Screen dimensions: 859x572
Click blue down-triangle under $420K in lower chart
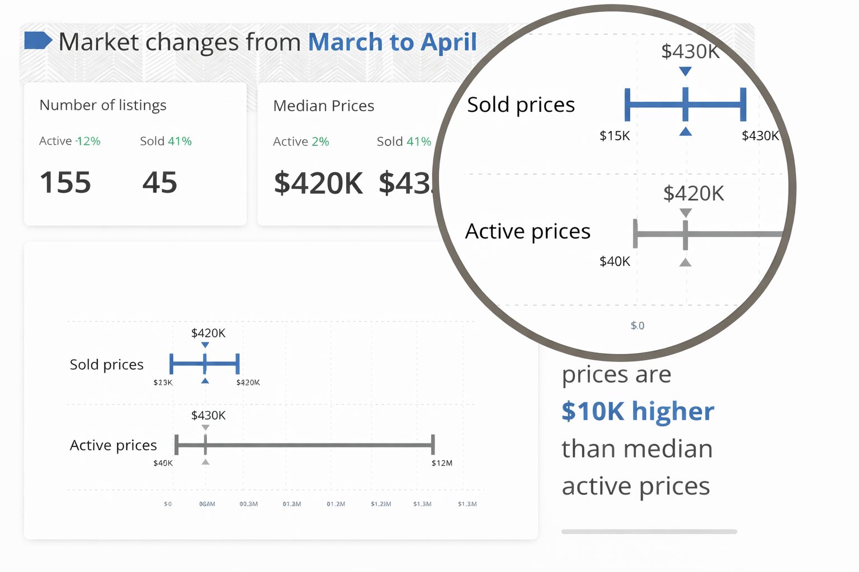[205, 345]
